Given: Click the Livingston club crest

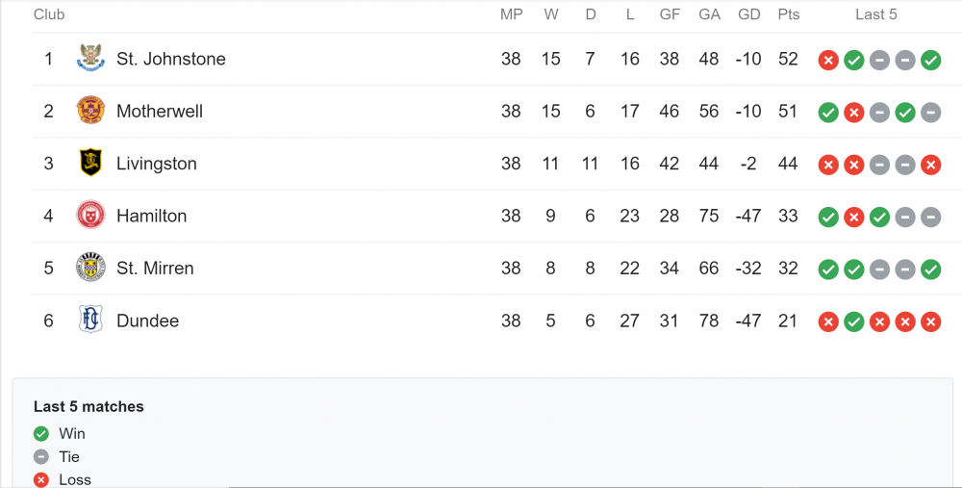Looking at the screenshot, I should (x=90, y=163).
